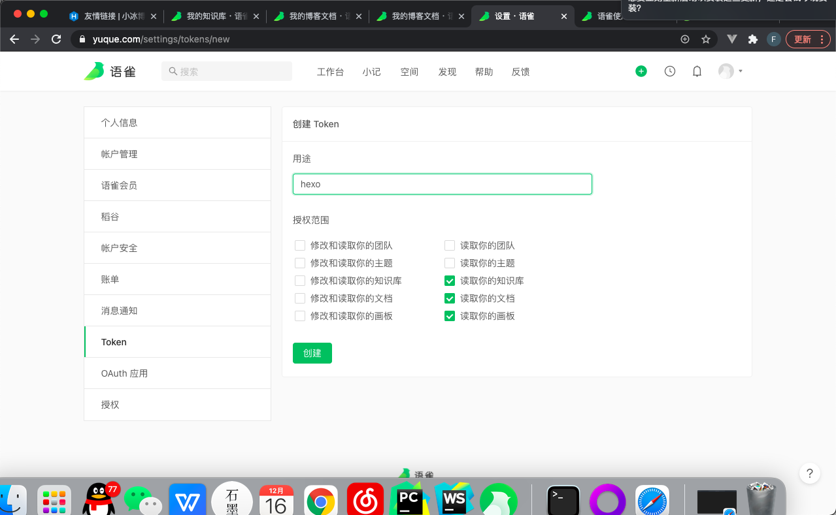Open QQ penguin in the Dock
836x515 pixels.
click(99, 499)
